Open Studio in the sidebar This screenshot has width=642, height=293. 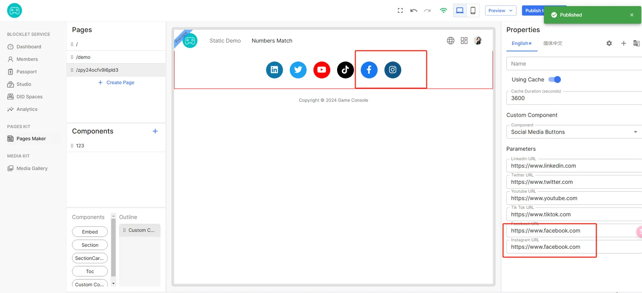pyautogui.click(x=24, y=84)
